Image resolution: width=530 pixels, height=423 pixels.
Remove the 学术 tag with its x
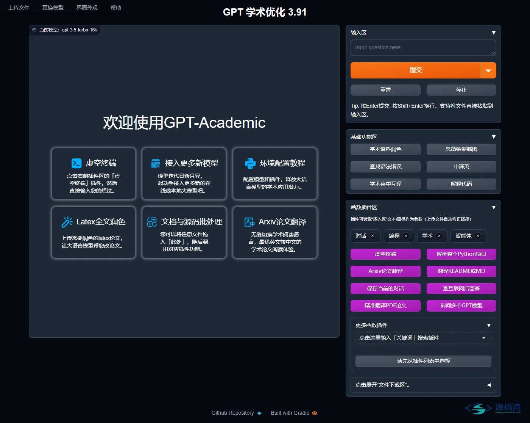point(439,236)
